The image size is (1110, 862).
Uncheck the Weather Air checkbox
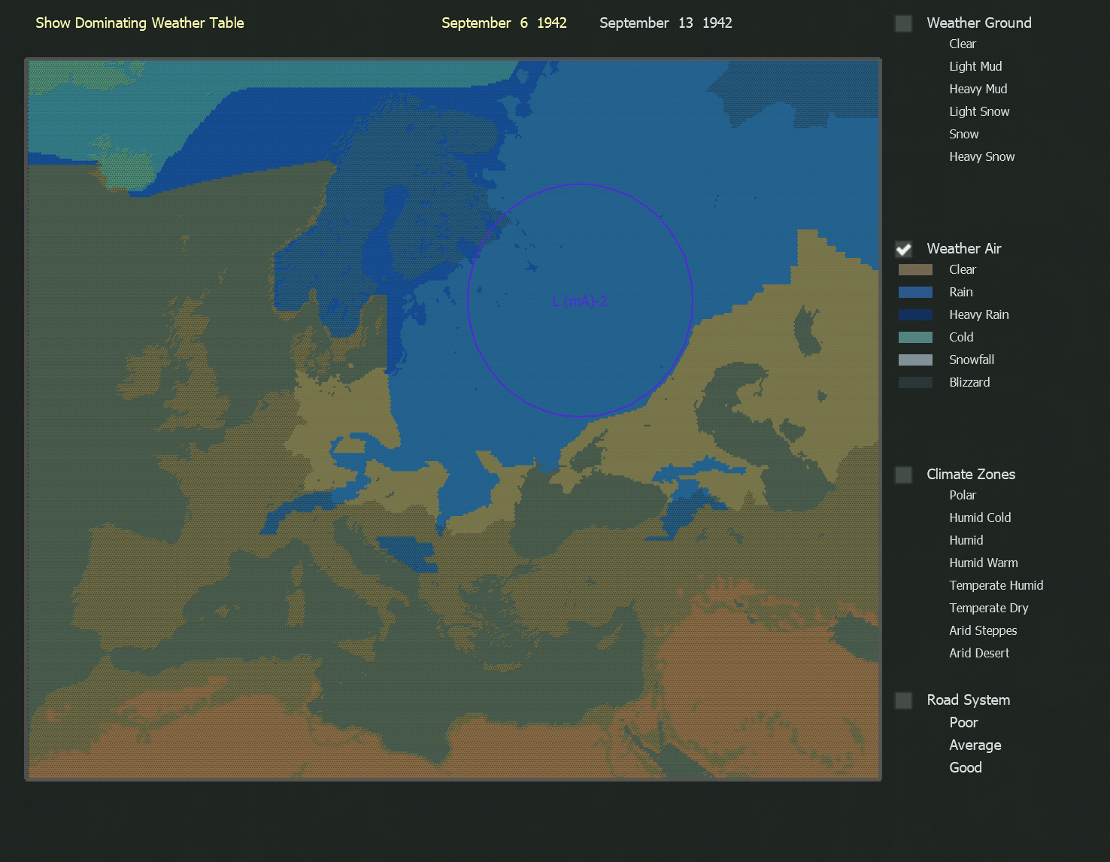[x=903, y=249]
